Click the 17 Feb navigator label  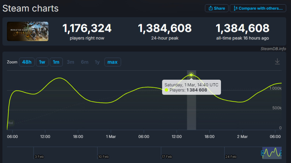click(167, 157)
